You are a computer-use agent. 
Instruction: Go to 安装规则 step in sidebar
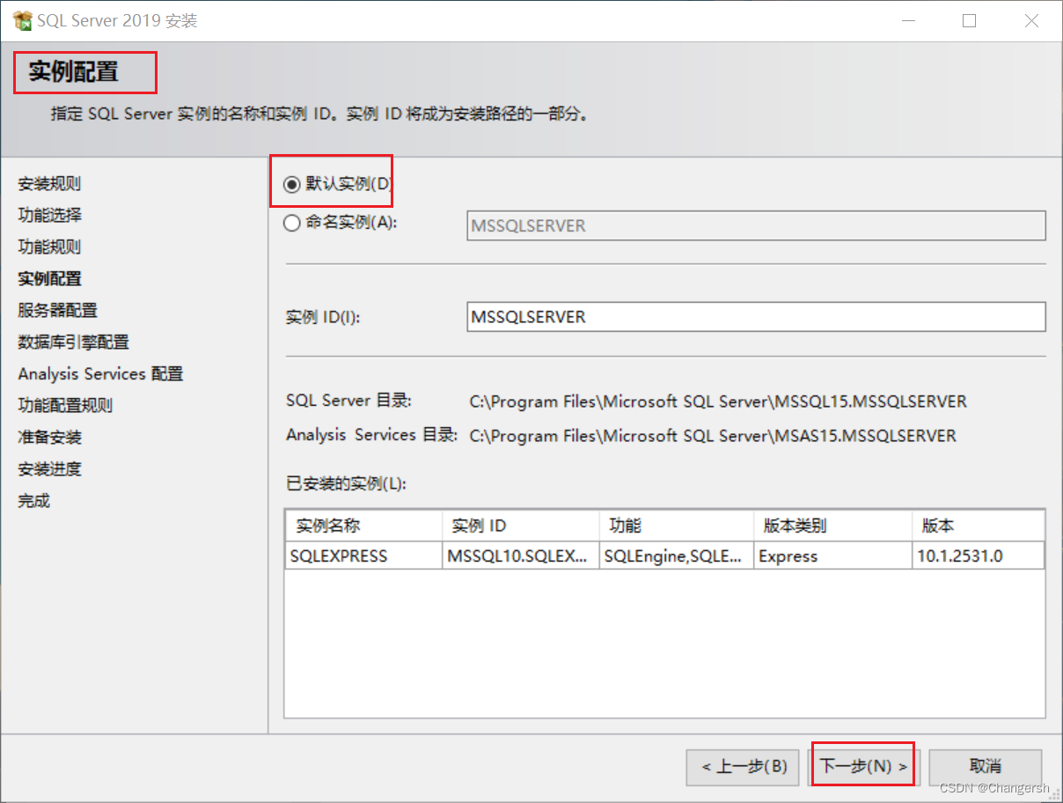(49, 184)
